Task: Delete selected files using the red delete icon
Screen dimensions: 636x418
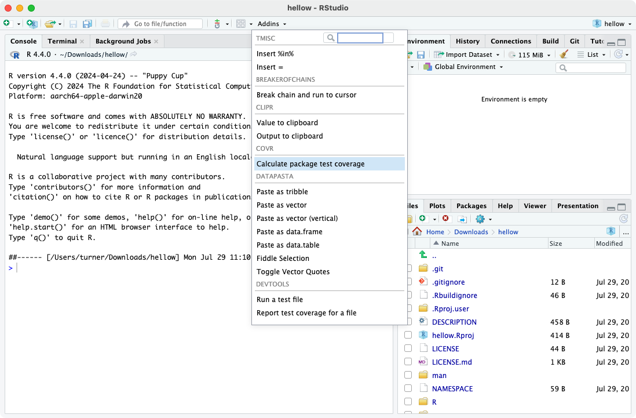Action: [x=445, y=219]
